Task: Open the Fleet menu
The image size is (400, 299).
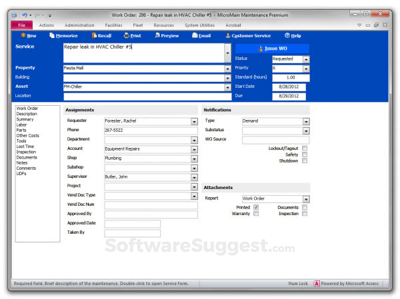Action: (x=138, y=25)
